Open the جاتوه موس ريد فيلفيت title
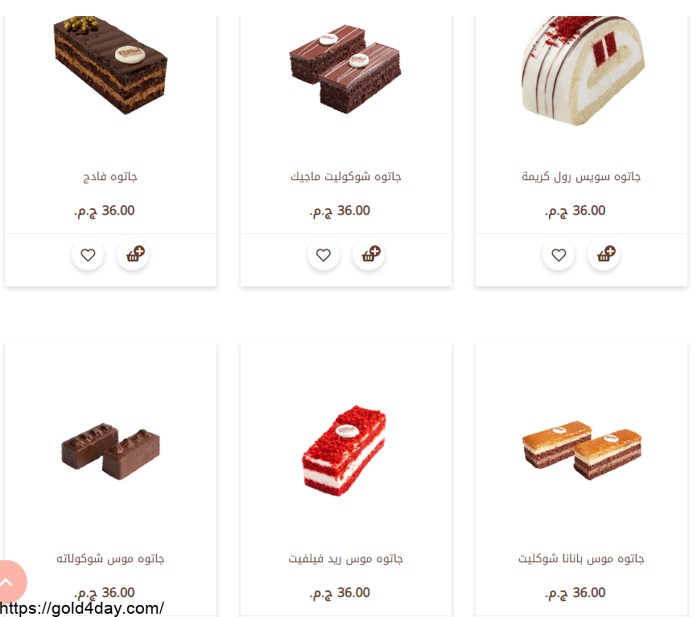Screen dimensions: 697x617 coord(346,558)
